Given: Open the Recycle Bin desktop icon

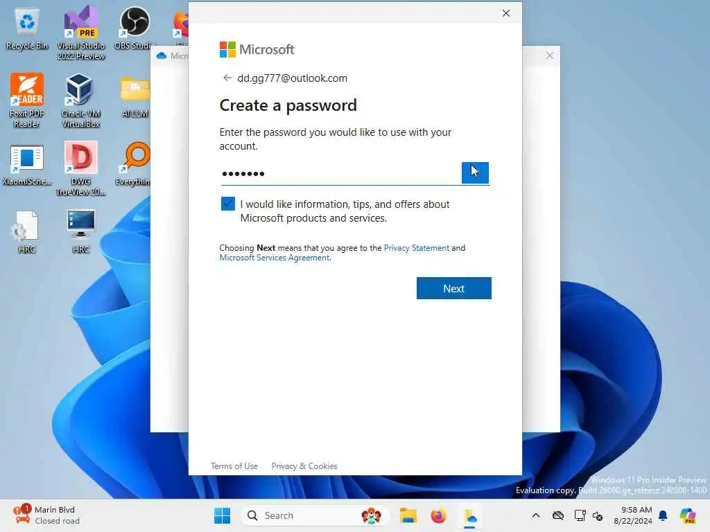Looking at the screenshot, I should (27, 29).
